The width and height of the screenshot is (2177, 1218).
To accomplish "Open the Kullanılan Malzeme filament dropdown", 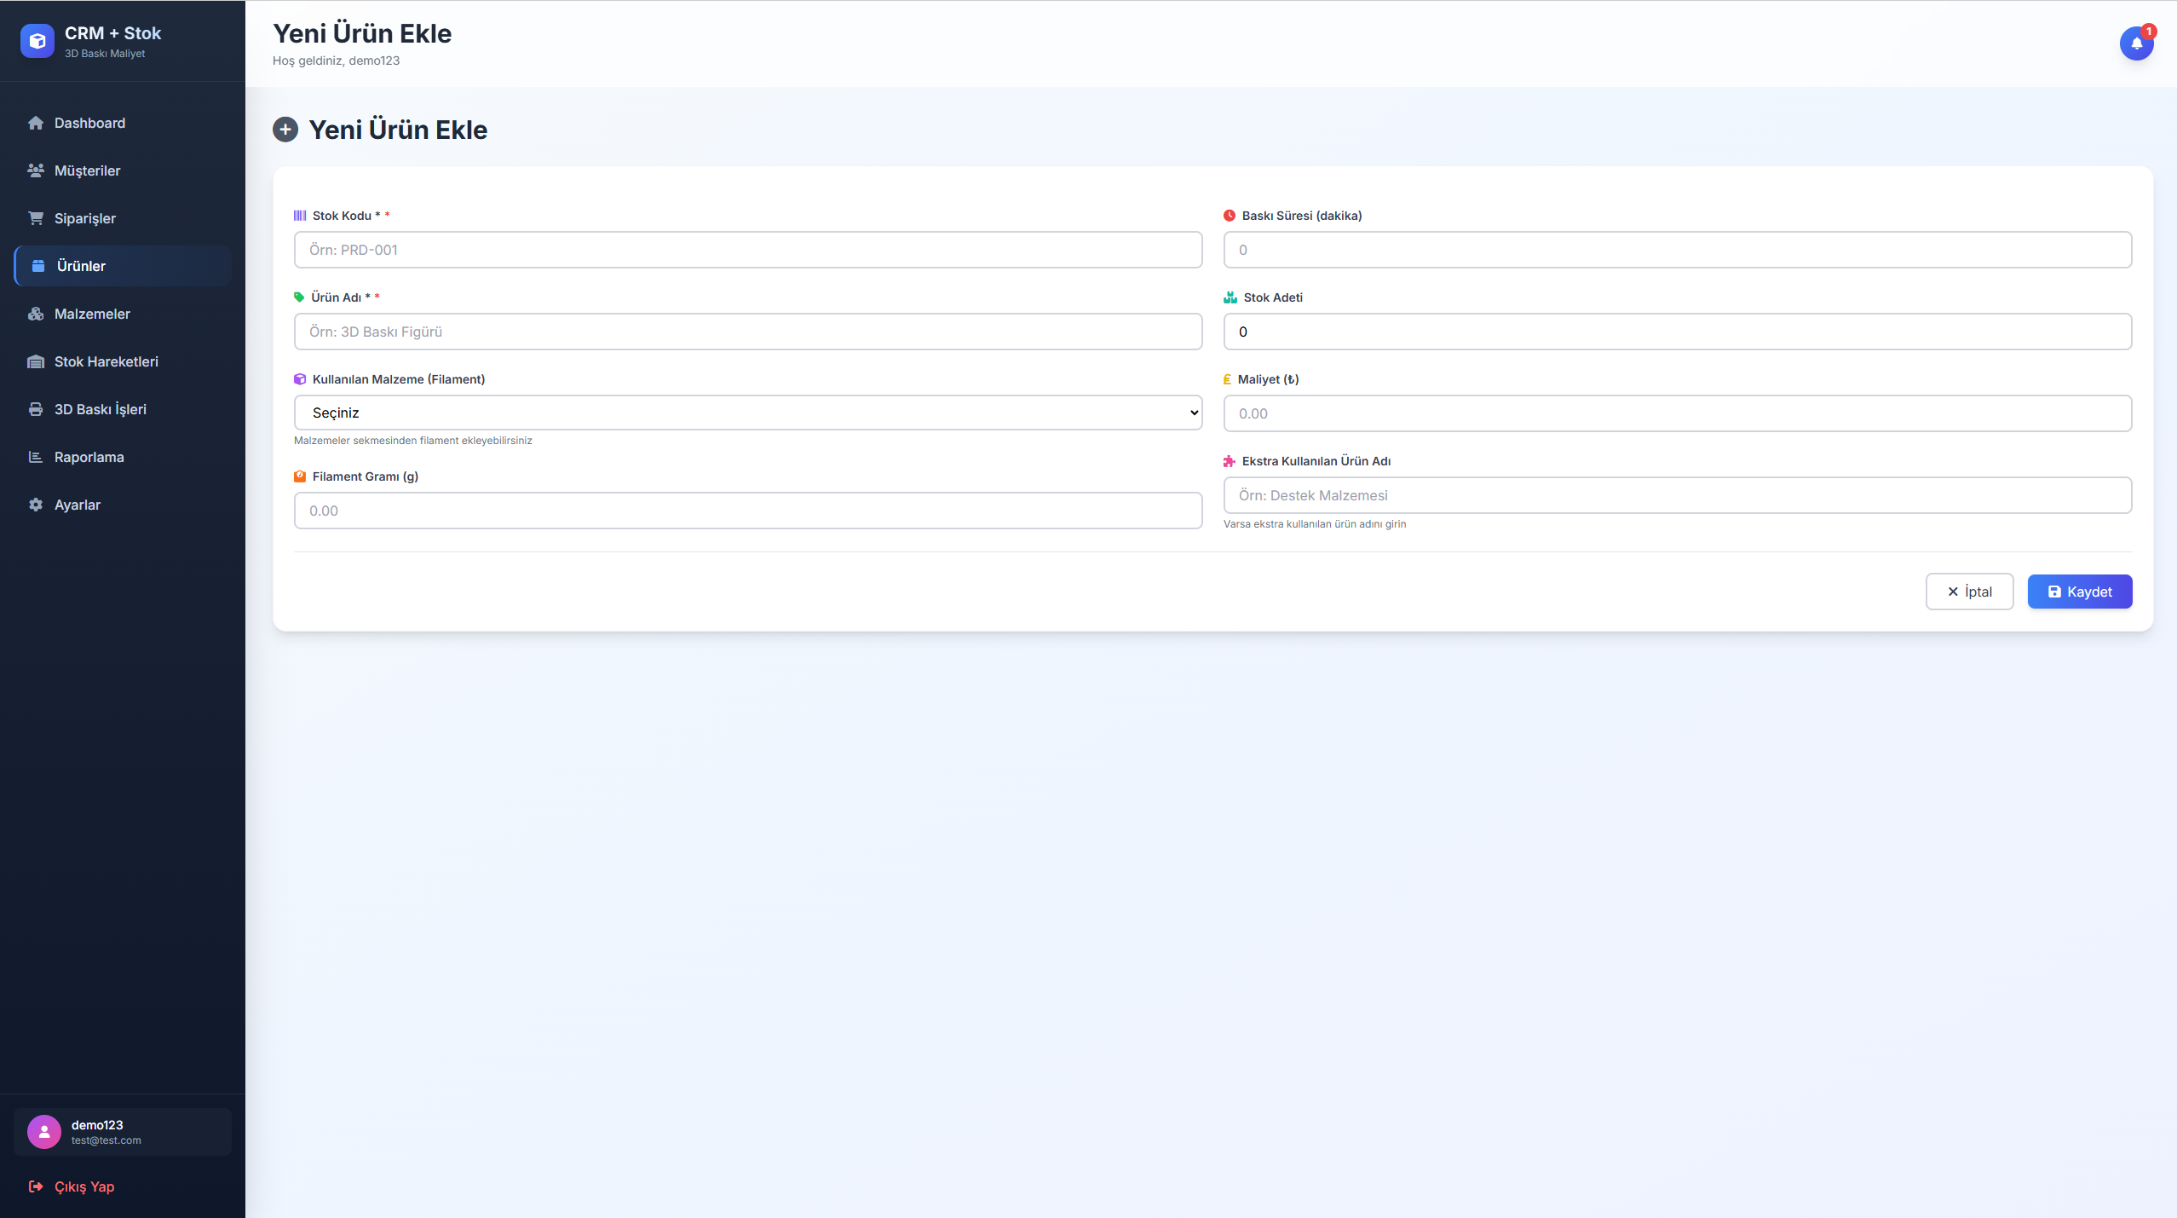I will click(x=747, y=413).
